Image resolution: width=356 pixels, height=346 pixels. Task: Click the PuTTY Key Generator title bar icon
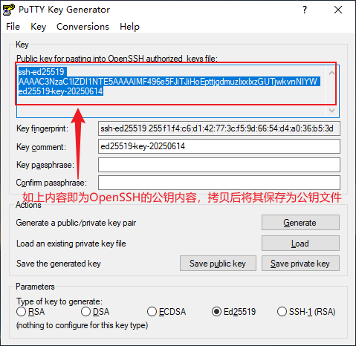(9, 10)
